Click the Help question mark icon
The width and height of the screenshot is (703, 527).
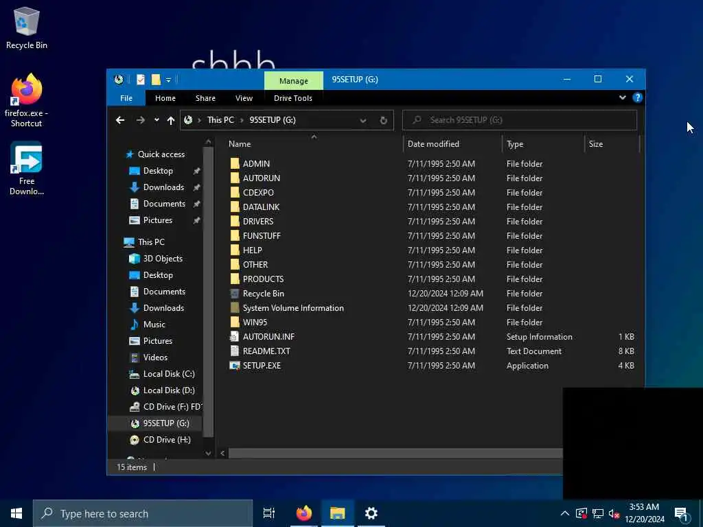click(x=637, y=97)
